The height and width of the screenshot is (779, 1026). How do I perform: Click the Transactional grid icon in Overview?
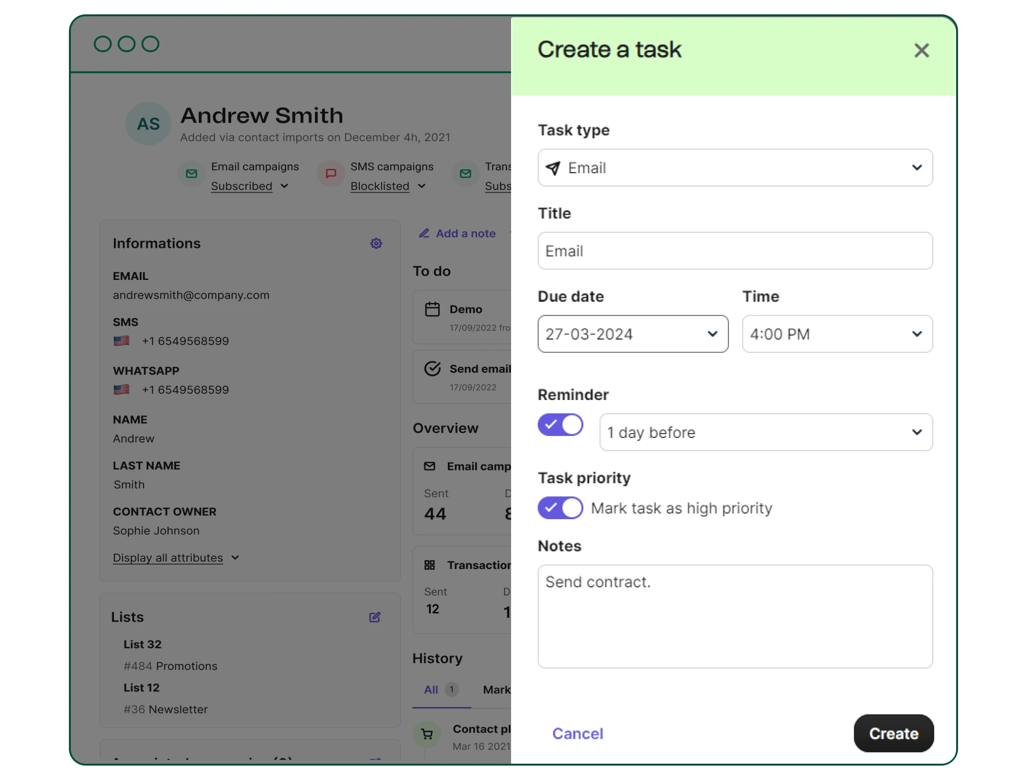pyautogui.click(x=430, y=565)
